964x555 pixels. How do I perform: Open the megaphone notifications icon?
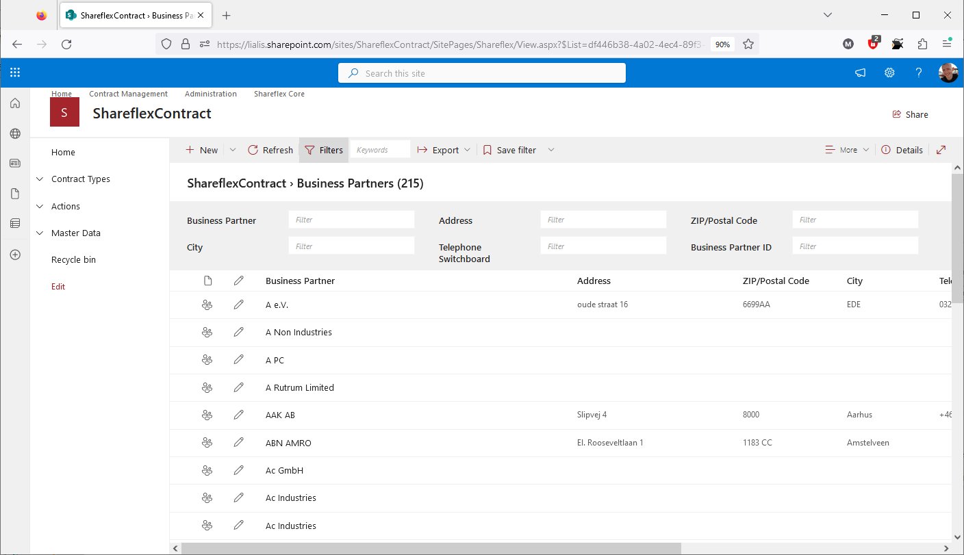[x=860, y=73]
